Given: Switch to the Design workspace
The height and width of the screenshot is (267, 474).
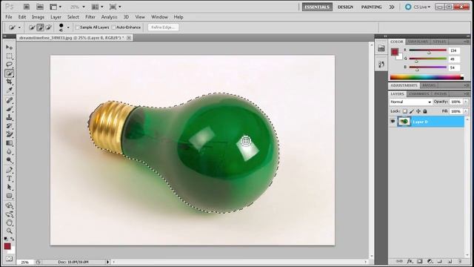Looking at the screenshot, I should click(x=346, y=7).
